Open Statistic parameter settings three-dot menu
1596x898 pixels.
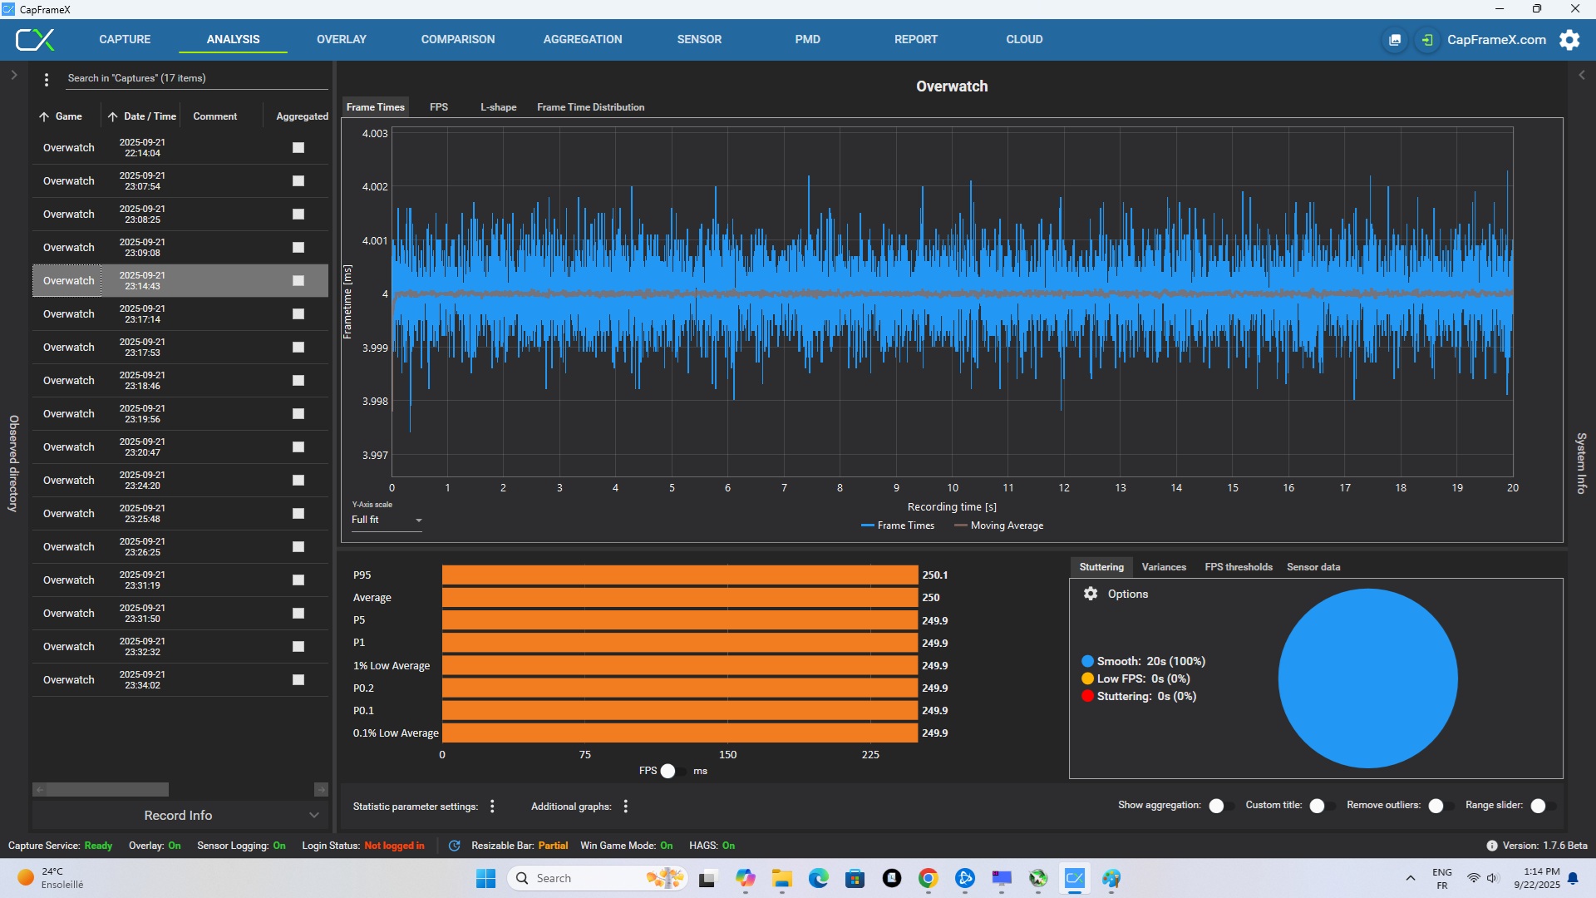point(492,807)
